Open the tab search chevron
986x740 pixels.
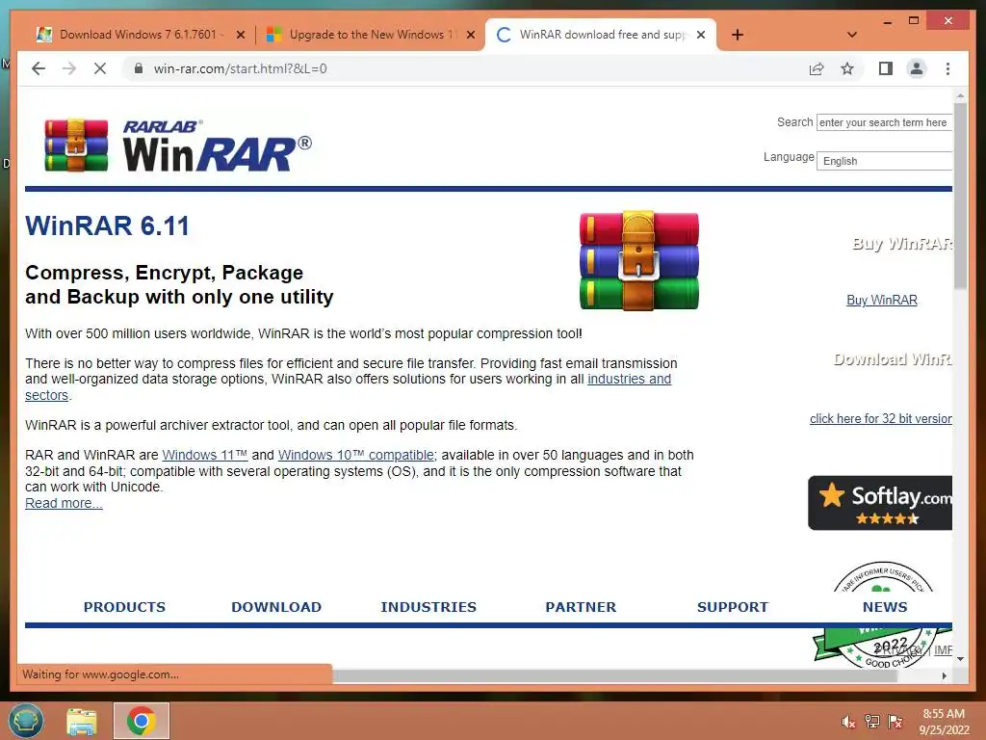[x=851, y=35]
